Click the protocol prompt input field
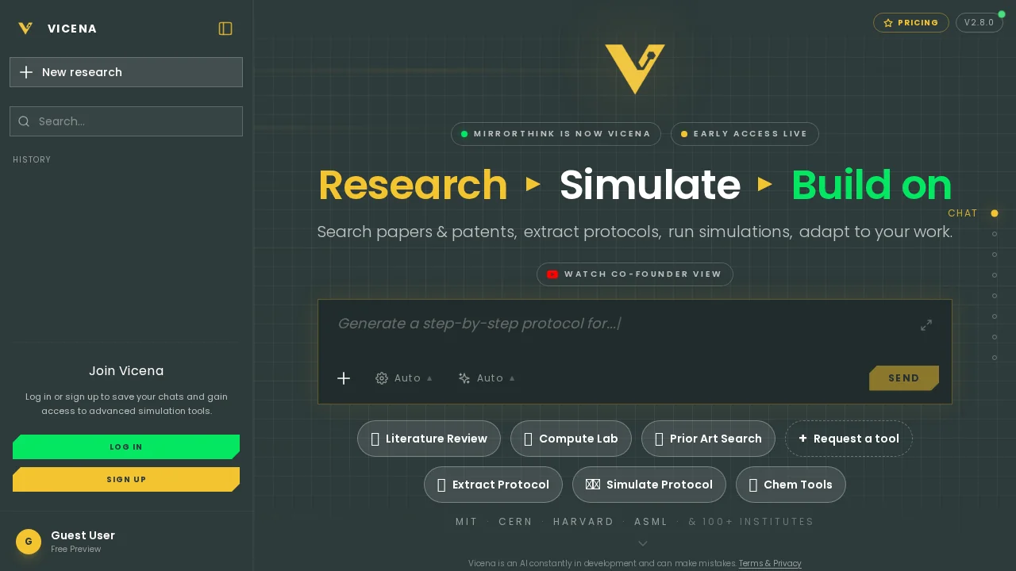The width and height of the screenshot is (1016, 571). point(556,324)
